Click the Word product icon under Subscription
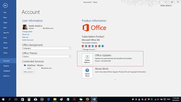The image size is (181, 102). coord(103,46)
